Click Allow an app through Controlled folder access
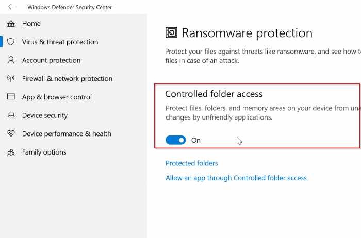Screen dimensions: 361x238 pos(236,178)
